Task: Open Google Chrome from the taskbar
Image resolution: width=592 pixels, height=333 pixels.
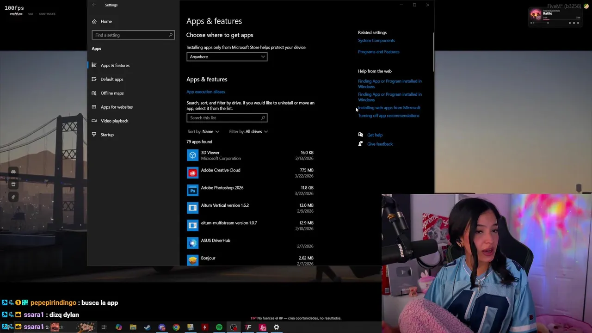Action: [x=176, y=327]
